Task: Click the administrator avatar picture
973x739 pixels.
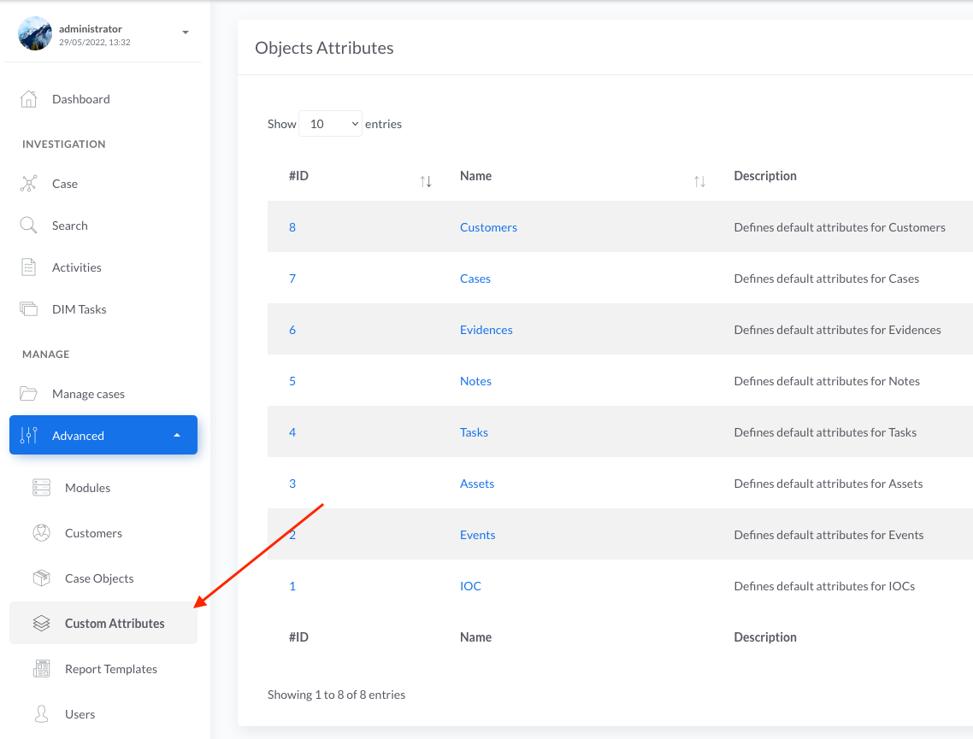Action: (x=35, y=33)
